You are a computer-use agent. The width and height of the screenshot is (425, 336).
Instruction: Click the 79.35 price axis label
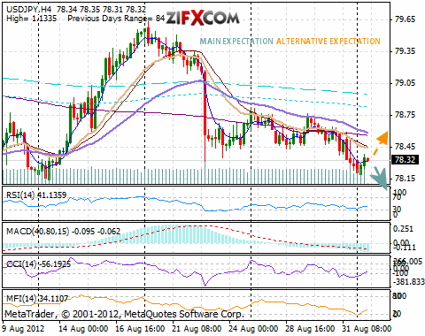point(405,51)
